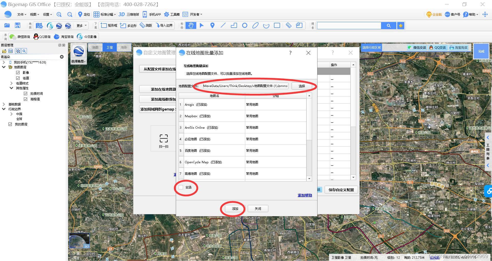Select the 测距 measure distance tool
Image resolution: width=492 pixels, height=261 pixels.
coord(146,26)
